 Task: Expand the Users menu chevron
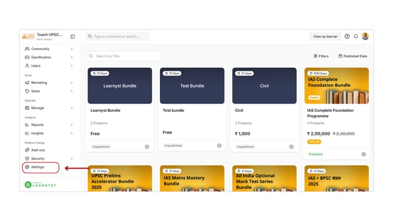click(71, 66)
